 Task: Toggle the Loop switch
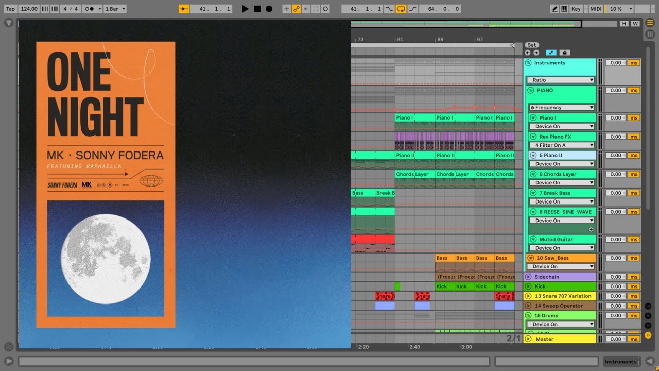[401, 9]
